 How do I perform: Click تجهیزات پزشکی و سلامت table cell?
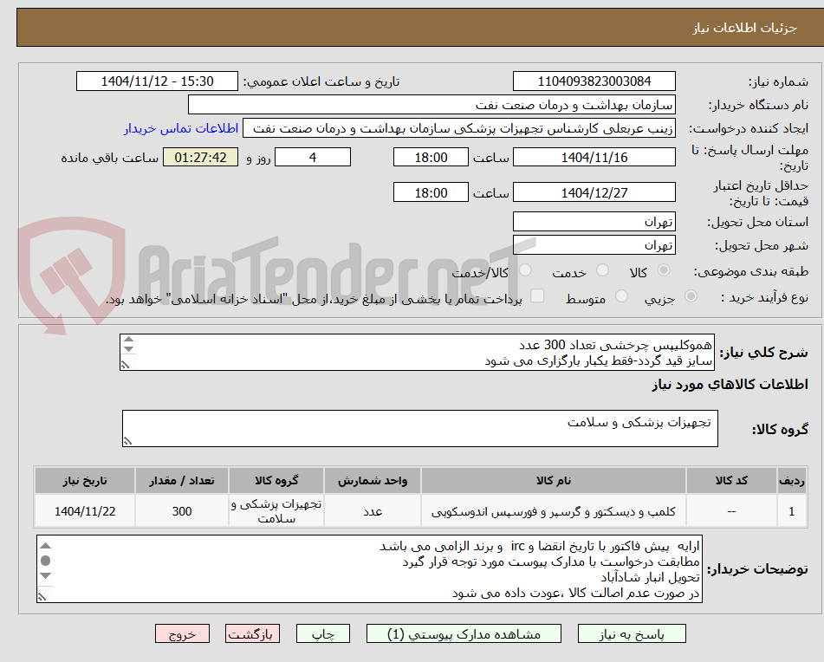[276, 510]
